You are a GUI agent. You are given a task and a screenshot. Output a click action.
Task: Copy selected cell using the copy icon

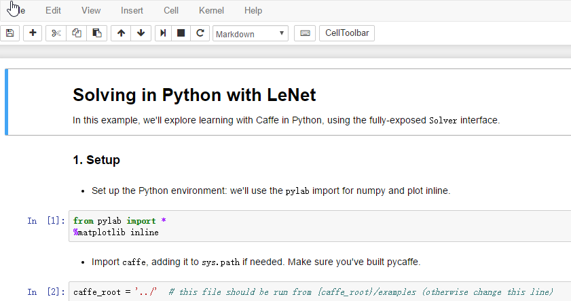(77, 33)
